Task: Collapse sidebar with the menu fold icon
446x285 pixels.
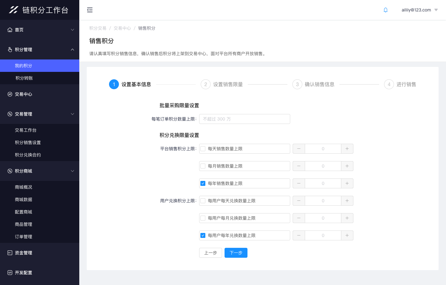Action: (x=90, y=10)
